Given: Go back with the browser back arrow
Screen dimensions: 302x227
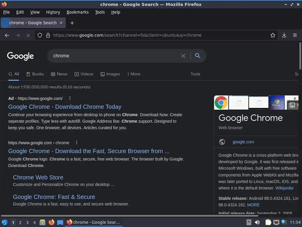Looking at the screenshot, I should 7,35.
